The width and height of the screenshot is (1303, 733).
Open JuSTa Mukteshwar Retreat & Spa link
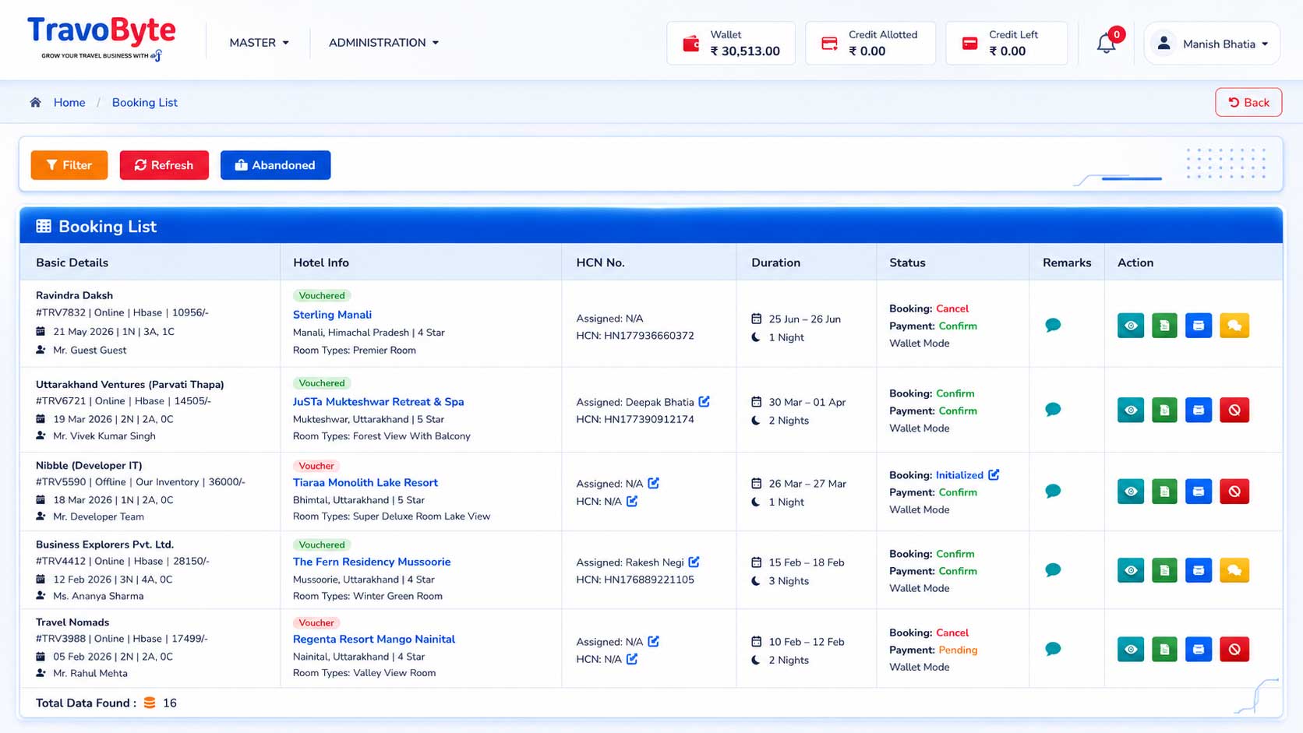pos(378,402)
